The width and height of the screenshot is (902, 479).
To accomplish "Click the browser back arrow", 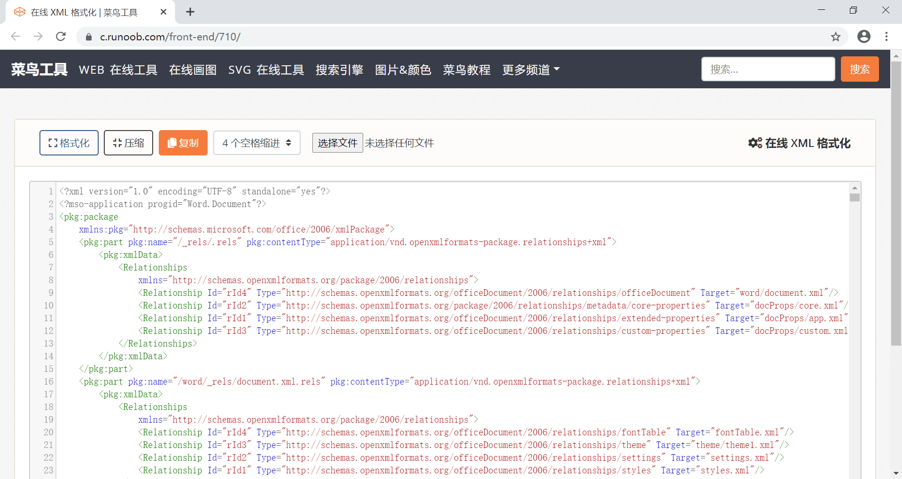I will click(16, 37).
